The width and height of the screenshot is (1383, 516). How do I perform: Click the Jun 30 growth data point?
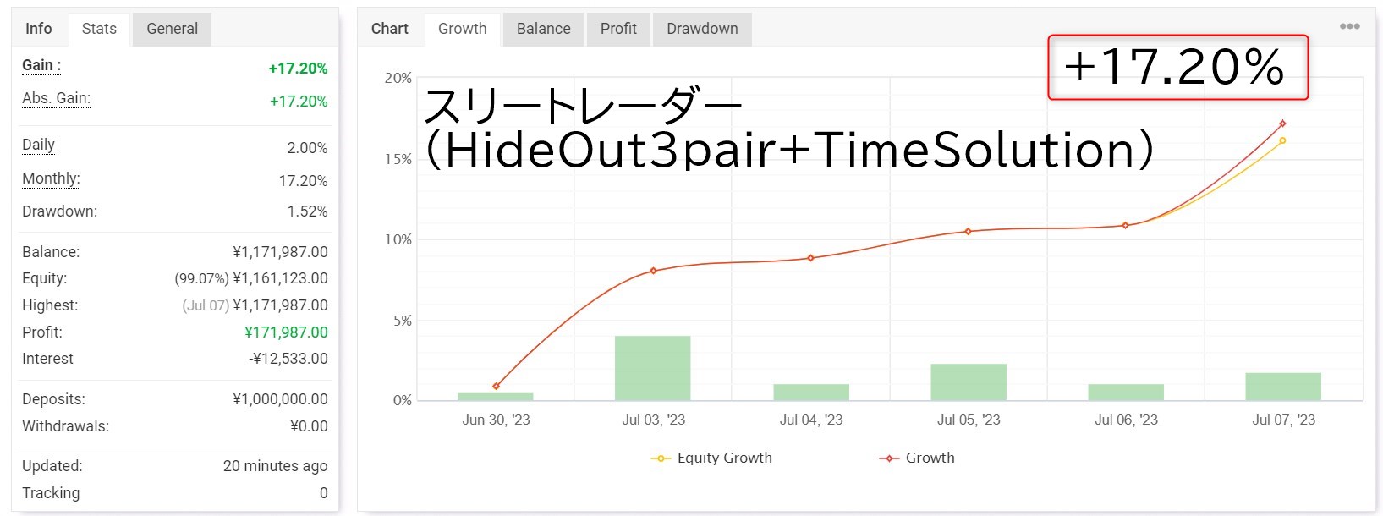click(496, 386)
